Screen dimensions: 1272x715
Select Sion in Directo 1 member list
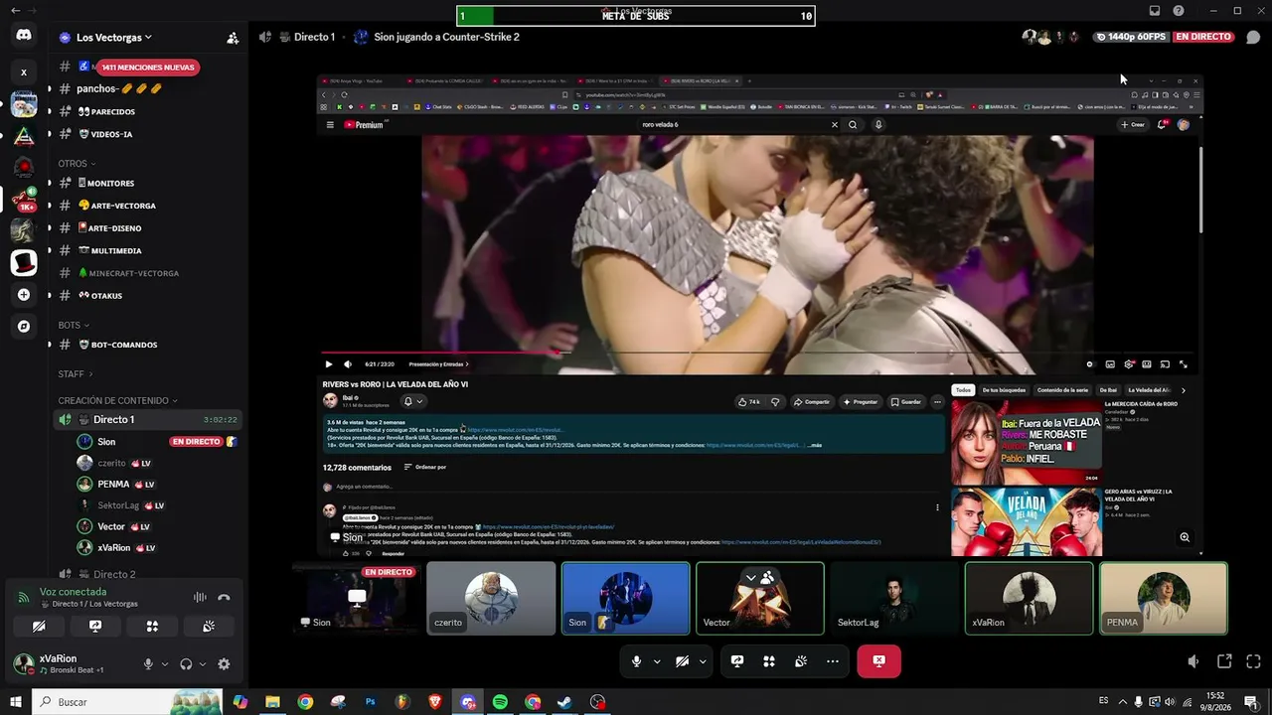click(157, 442)
